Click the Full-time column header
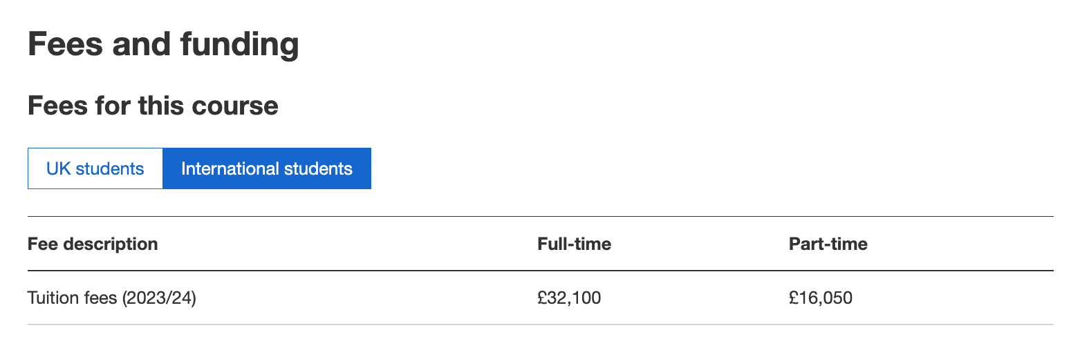 pyautogui.click(x=574, y=244)
